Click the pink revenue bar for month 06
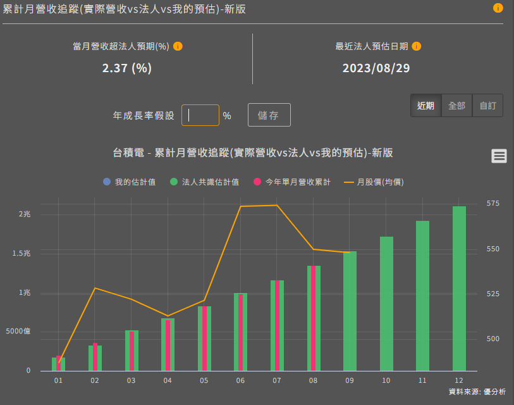 point(240,332)
